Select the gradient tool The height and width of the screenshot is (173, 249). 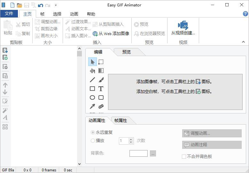[101, 71]
